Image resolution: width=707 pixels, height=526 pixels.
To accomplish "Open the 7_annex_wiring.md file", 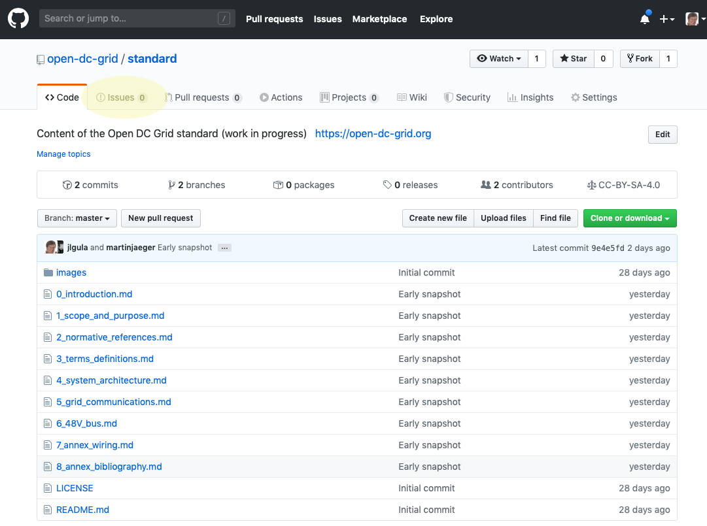I will pyautogui.click(x=95, y=446).
